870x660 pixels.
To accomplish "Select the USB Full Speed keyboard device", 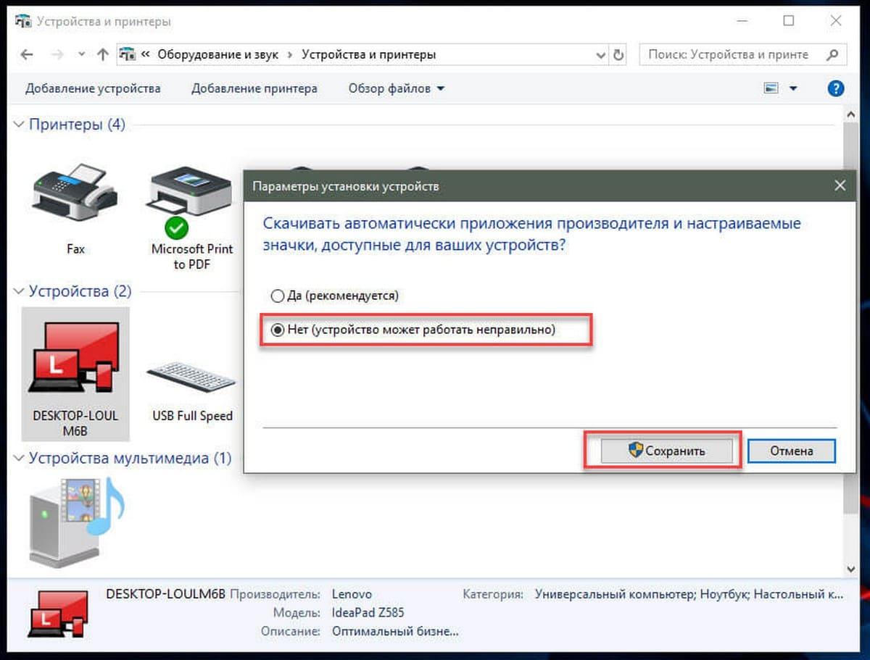I will (192, 377).
